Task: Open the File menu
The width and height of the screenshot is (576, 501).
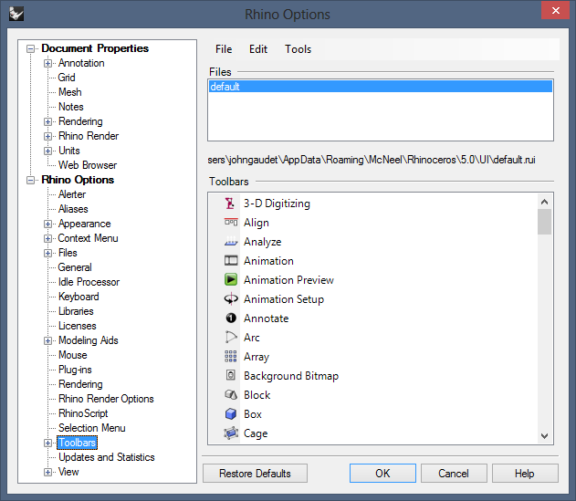Action: 224,49
